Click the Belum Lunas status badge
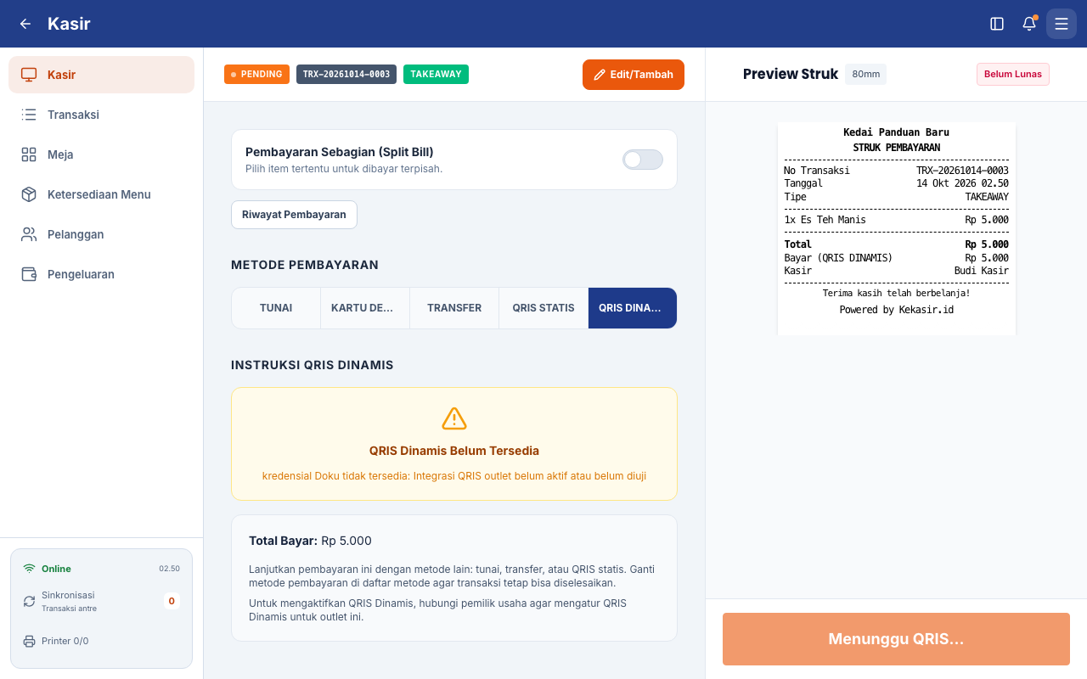 pyautogui.click(x=1013, y=74)
